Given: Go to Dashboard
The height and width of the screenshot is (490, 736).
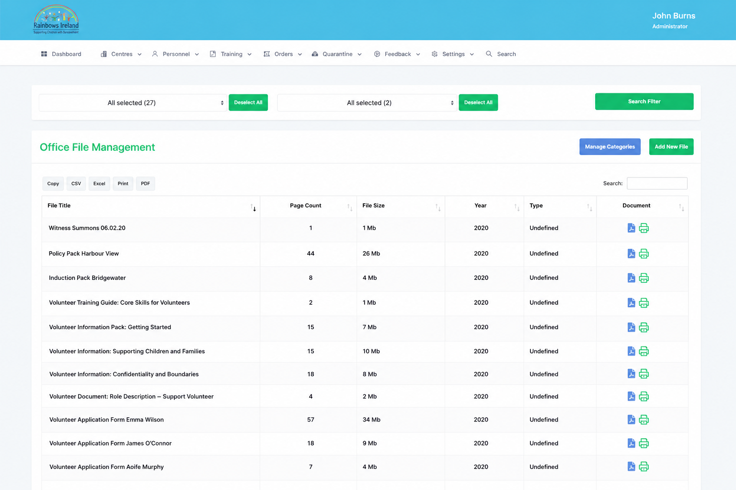Looking at the screenshot, I should pos(61,54).
